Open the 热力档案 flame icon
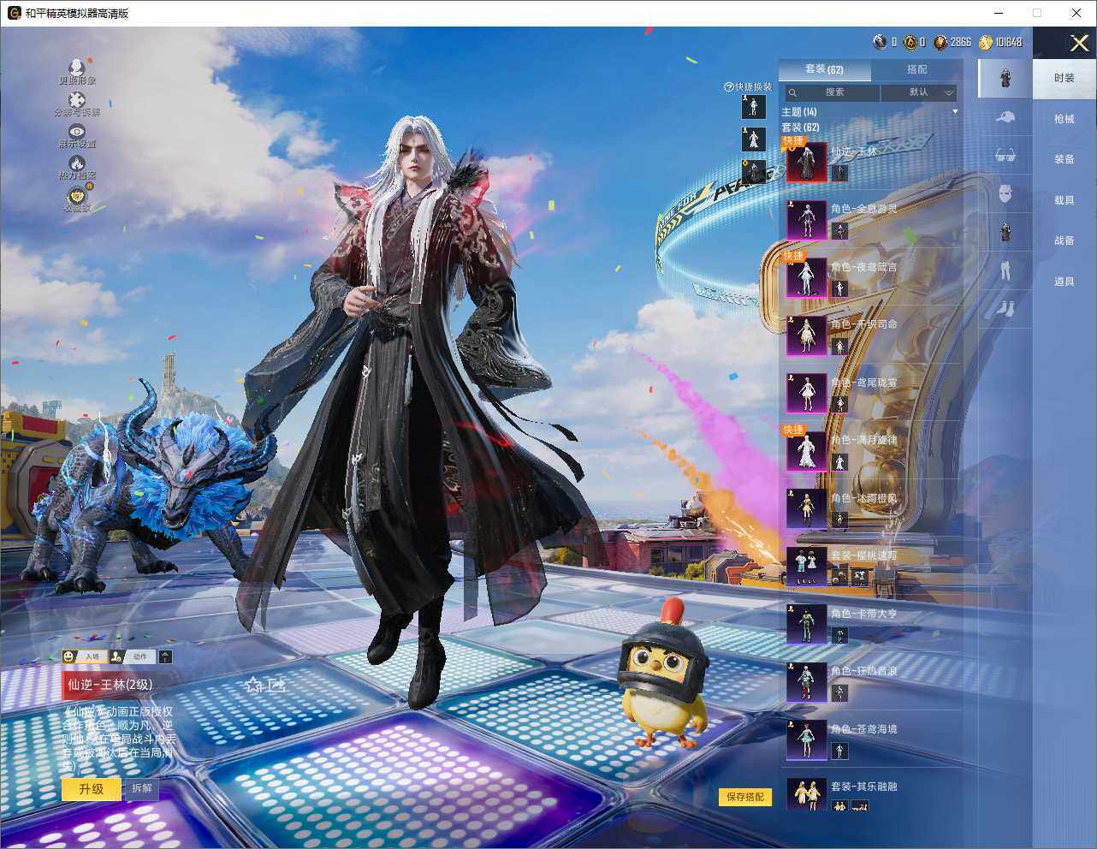The height and width of the screenshot is (849, 1097). pyautogui.click(x=77, y=163)
